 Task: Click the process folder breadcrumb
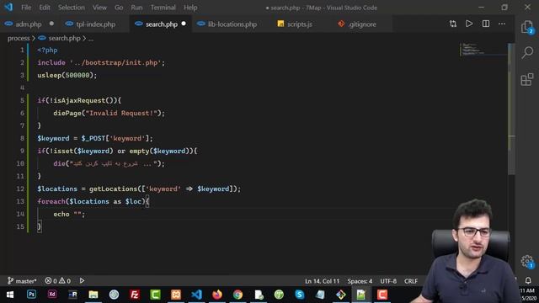tap(19, 38)
